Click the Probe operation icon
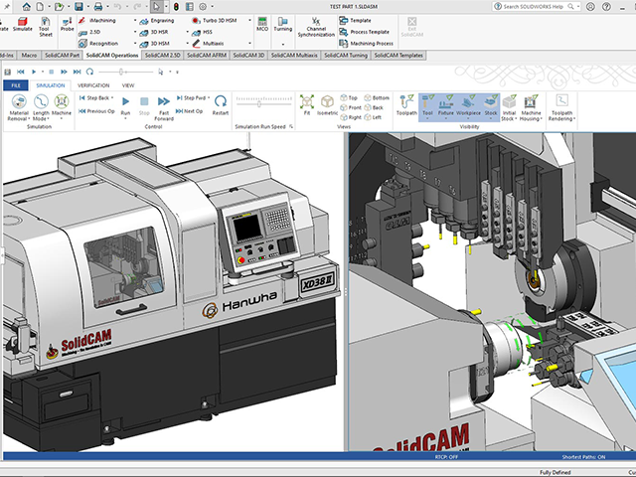636x477 pixels. pos(67,24)
